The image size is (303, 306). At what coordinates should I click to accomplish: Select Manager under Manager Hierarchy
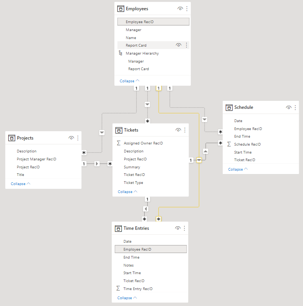[x=136, y=61]
